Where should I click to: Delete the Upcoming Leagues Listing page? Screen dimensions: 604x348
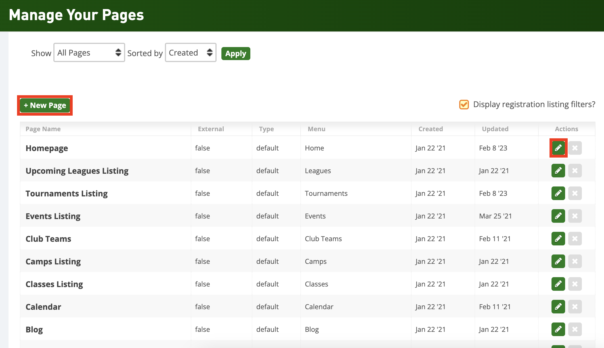575,171
